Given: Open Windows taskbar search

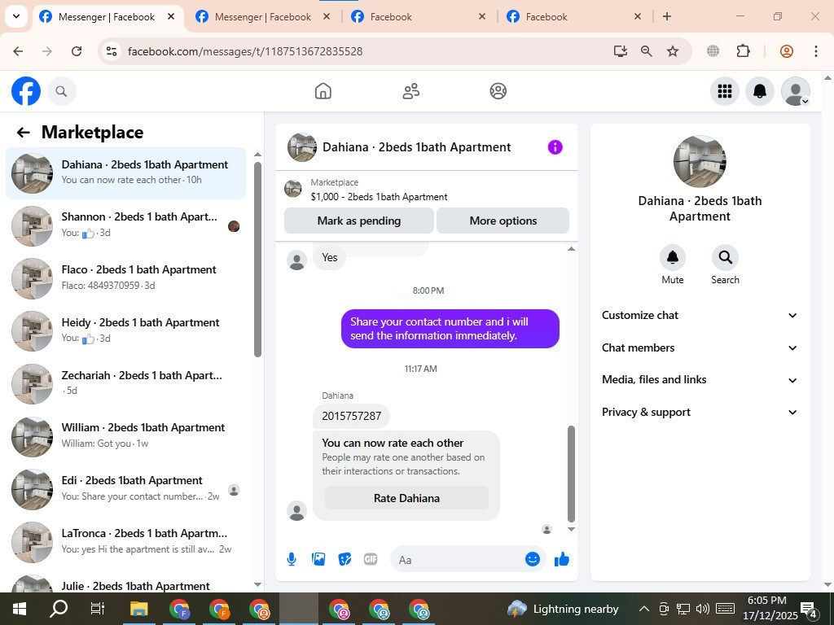Looking at the screenshot, I should pos(59,609).
